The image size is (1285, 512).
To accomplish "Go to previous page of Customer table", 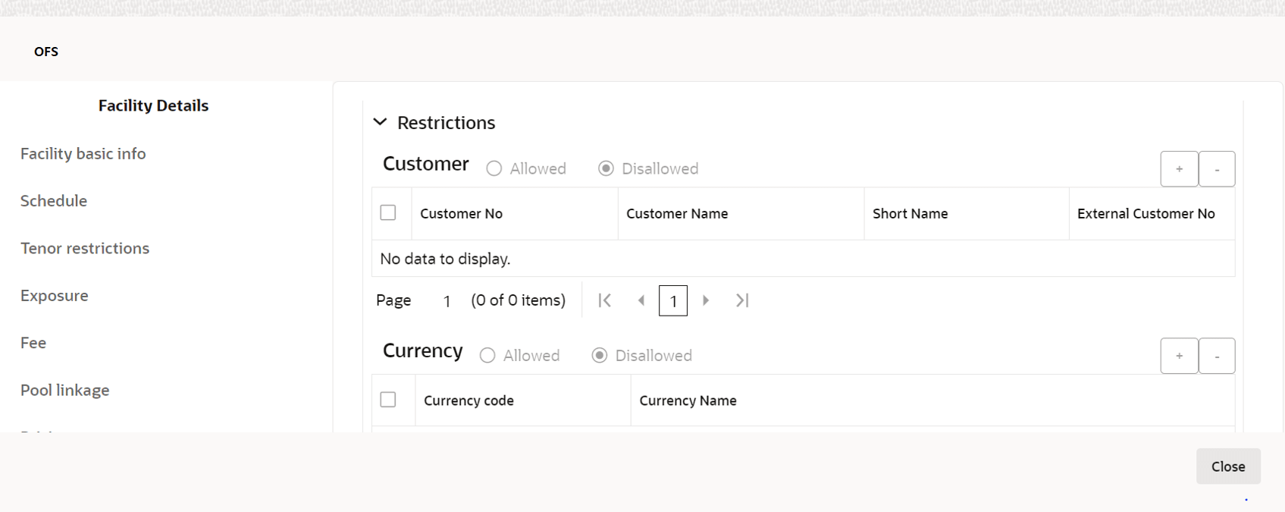I will point(641,300).
